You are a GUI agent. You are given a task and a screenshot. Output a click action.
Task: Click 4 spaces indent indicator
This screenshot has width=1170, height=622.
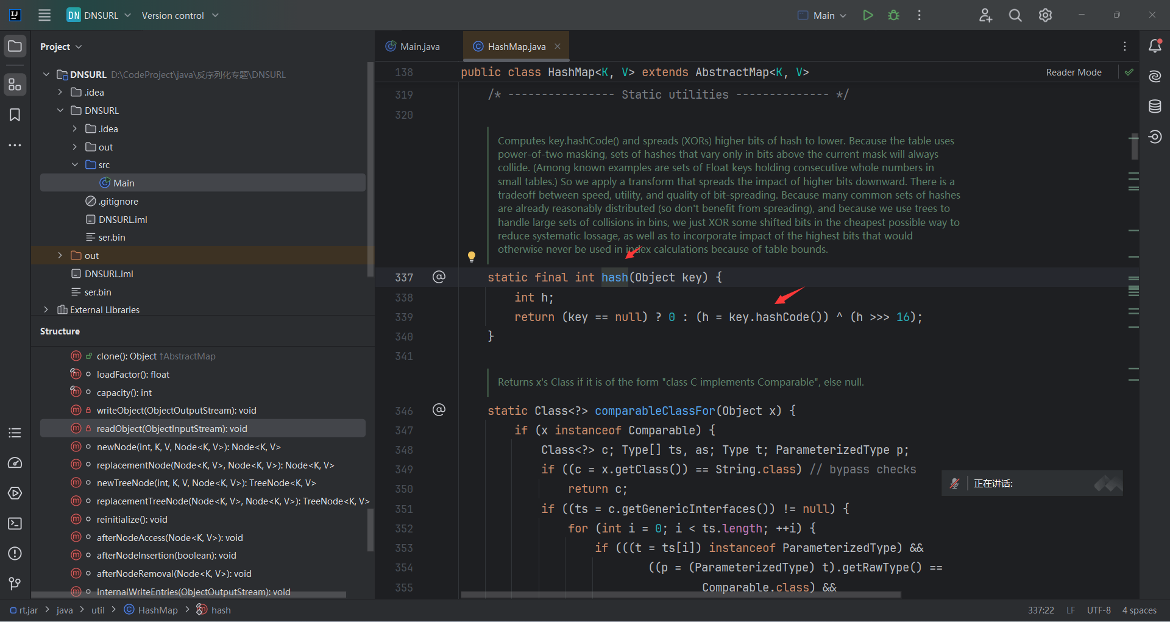(1139, 610)
